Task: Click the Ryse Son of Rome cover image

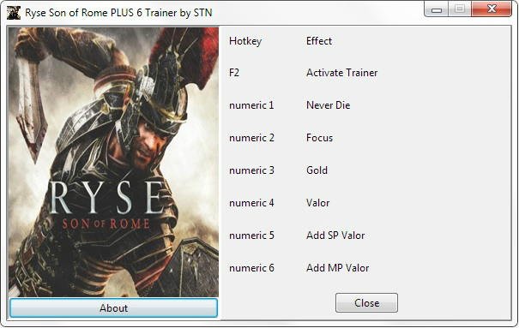Action: (x=113, y=162)
